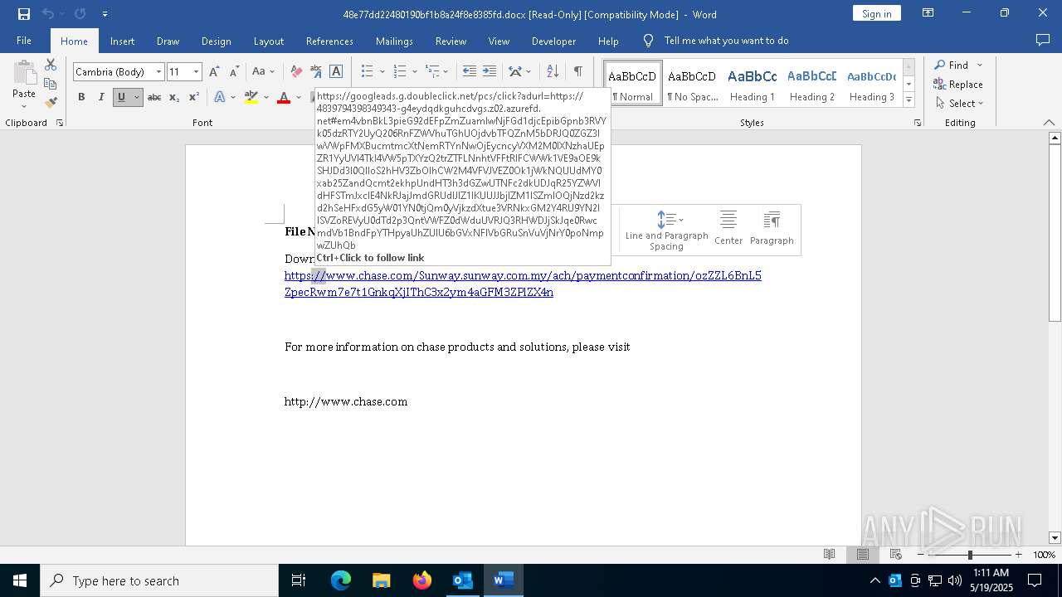Click the yellow text highlight color button
The height and width of the screenshot is (597, 1062).
pos(251,97)
